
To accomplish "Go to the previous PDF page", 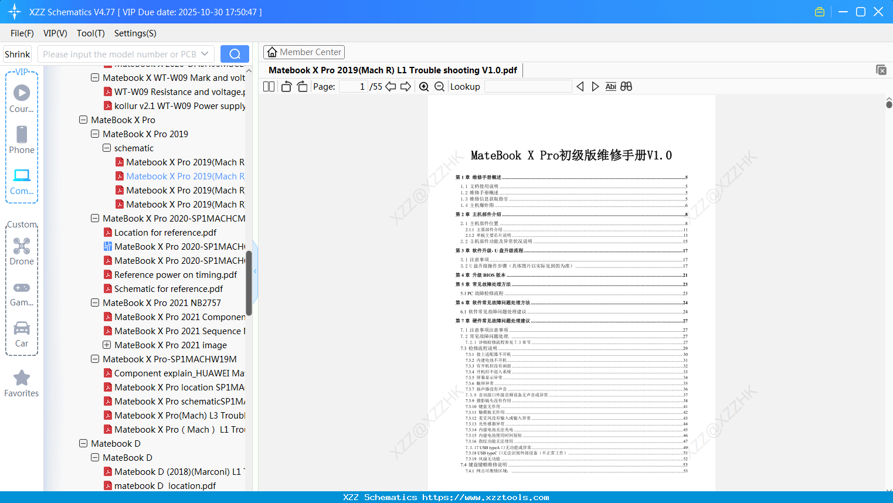I will [x=391, y=87].
